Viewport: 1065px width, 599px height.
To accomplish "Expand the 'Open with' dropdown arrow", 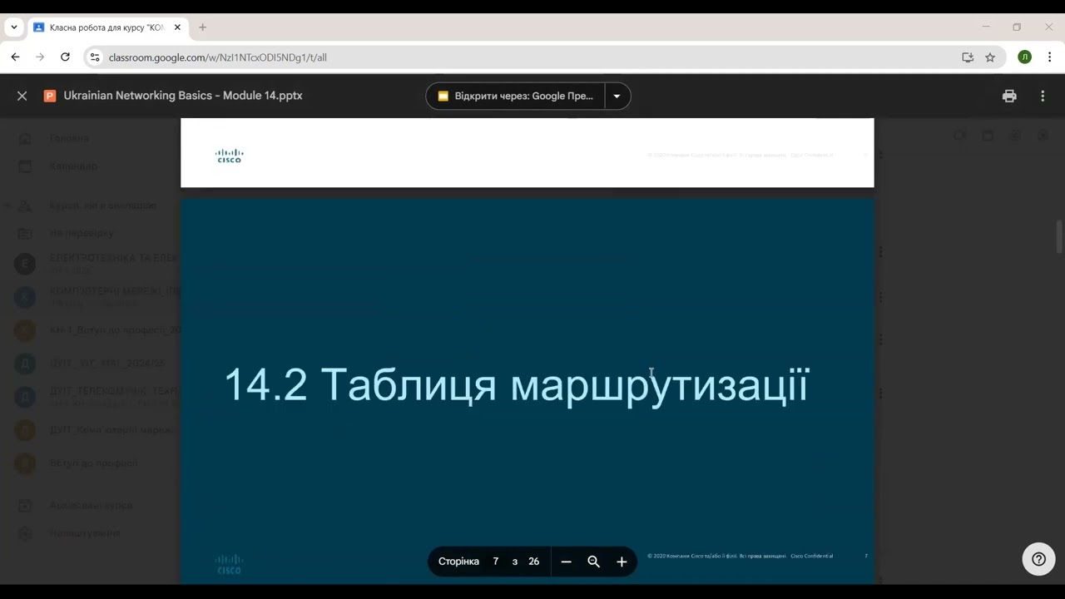I will (617, 96).
